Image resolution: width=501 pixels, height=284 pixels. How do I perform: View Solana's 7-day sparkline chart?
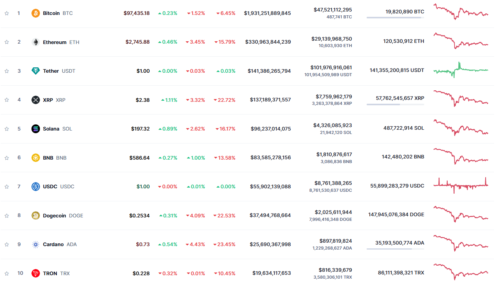tap(461, 127)
